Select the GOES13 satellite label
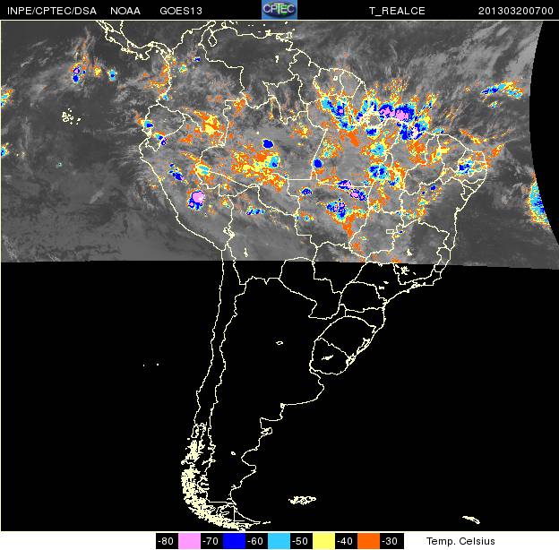 [181, 11]
